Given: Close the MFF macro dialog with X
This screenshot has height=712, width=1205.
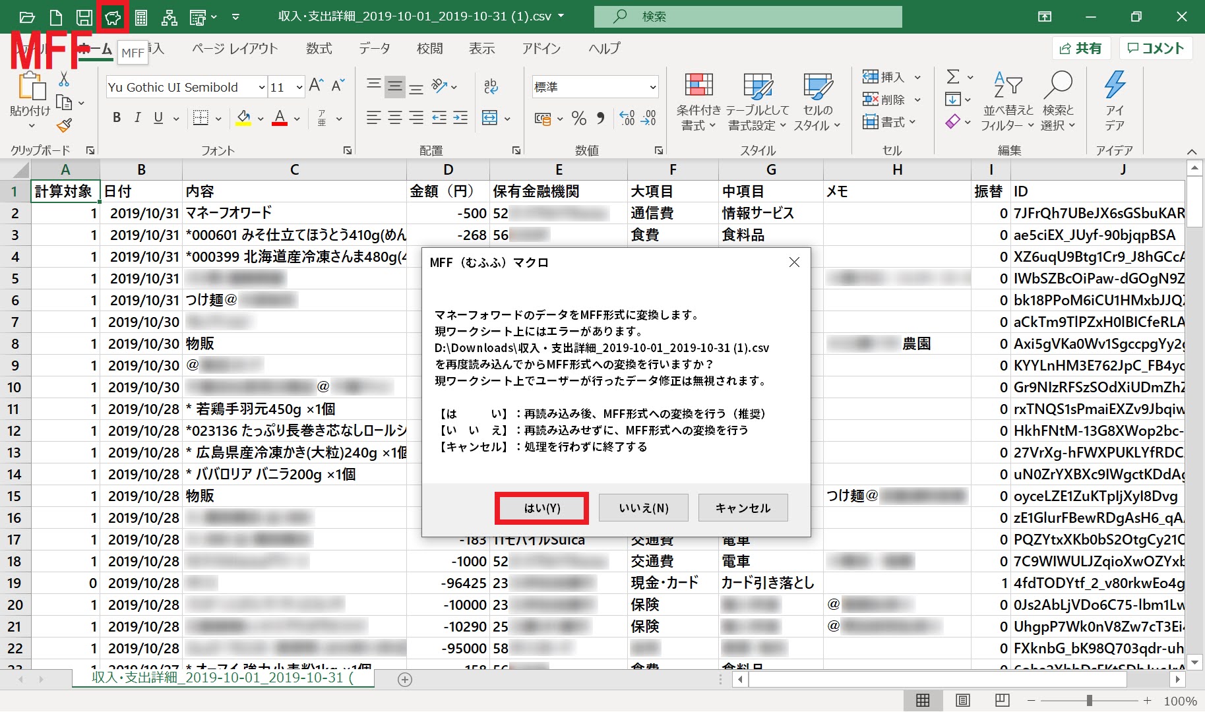Looking at the screenshot, I should [x=794, y=262].
